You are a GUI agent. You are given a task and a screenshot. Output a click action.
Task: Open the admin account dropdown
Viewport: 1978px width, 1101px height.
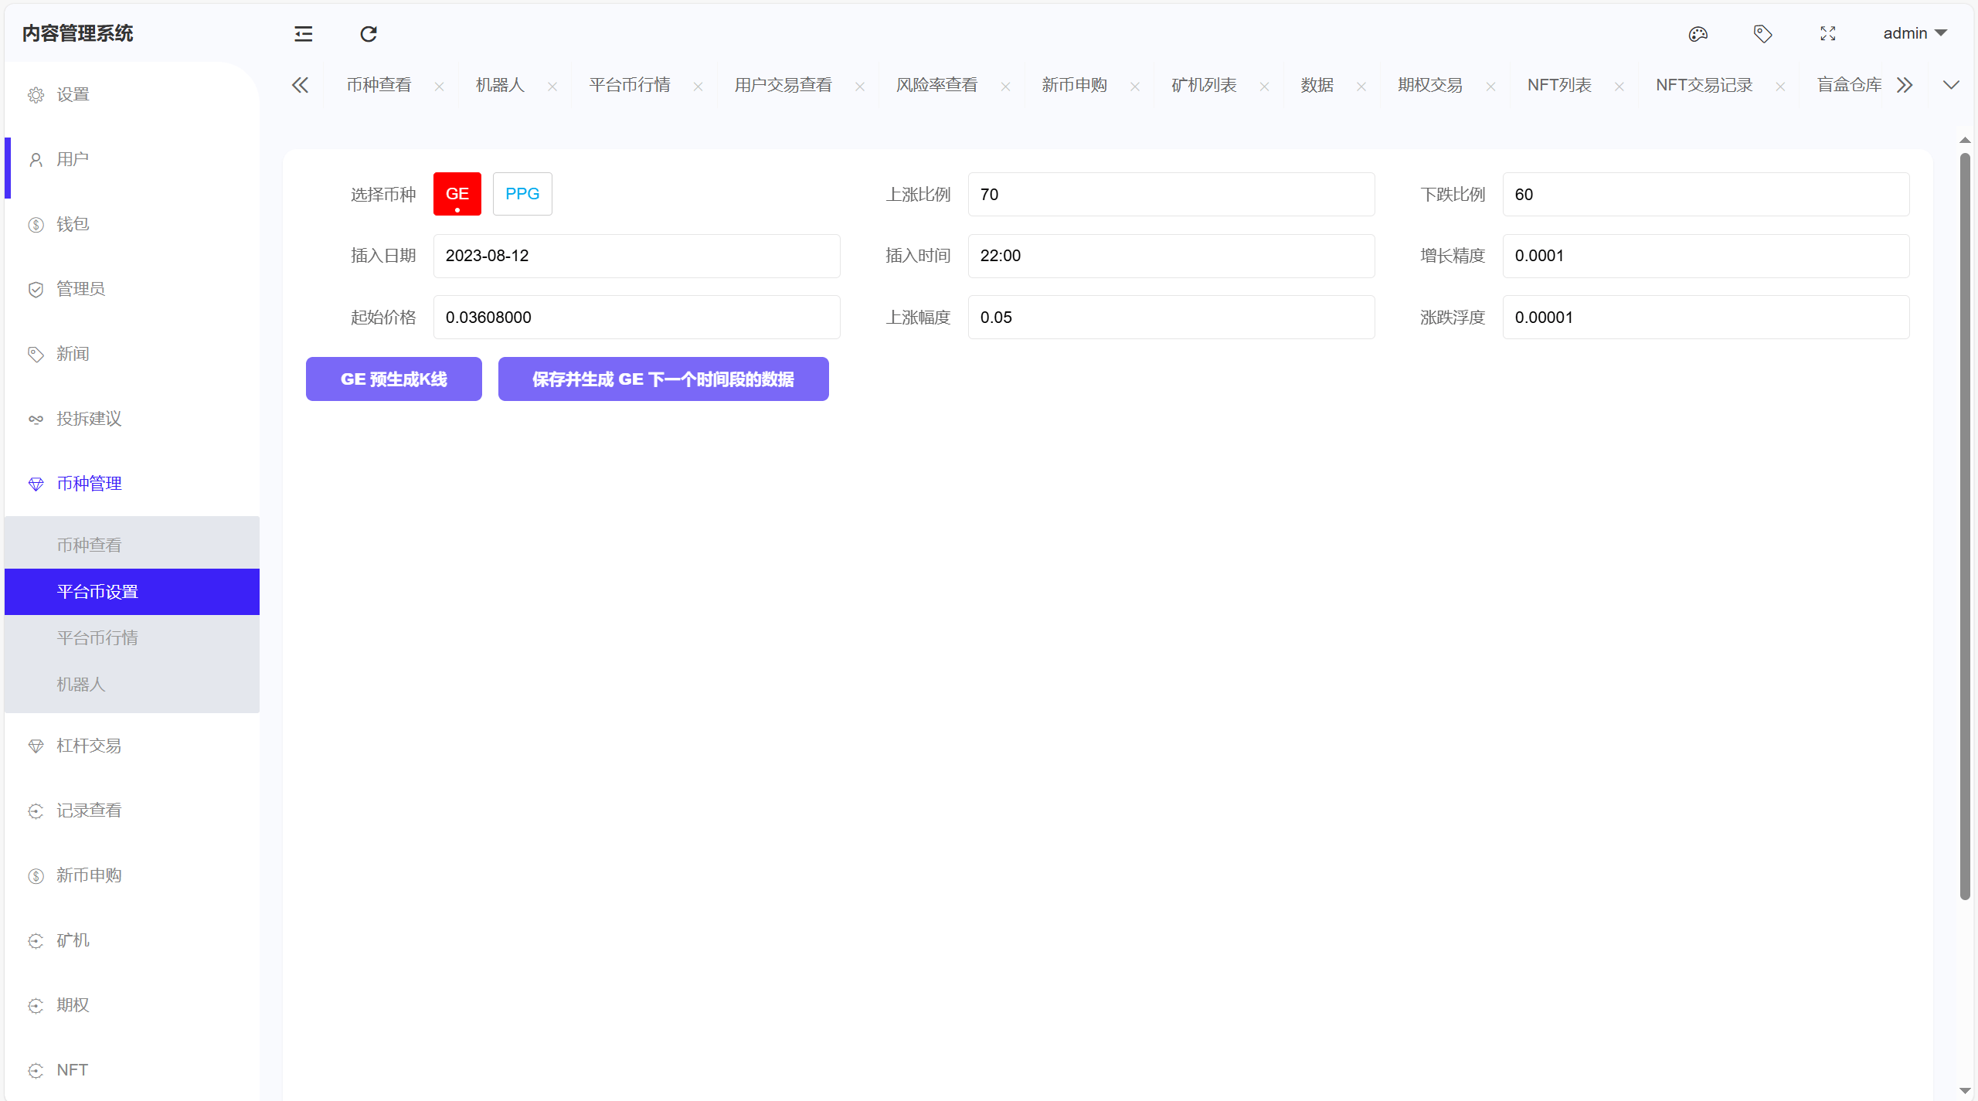point(1913,33)
